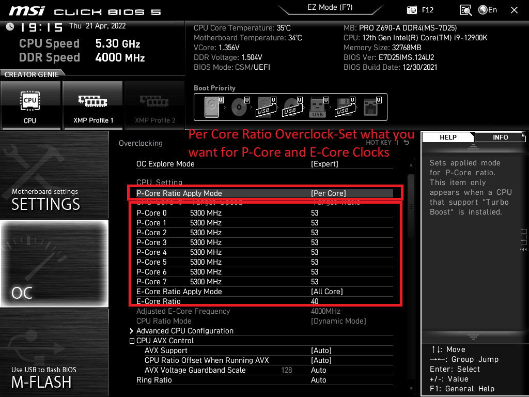
Task: Open the OC overclocking section
Action: coord(54,263)
